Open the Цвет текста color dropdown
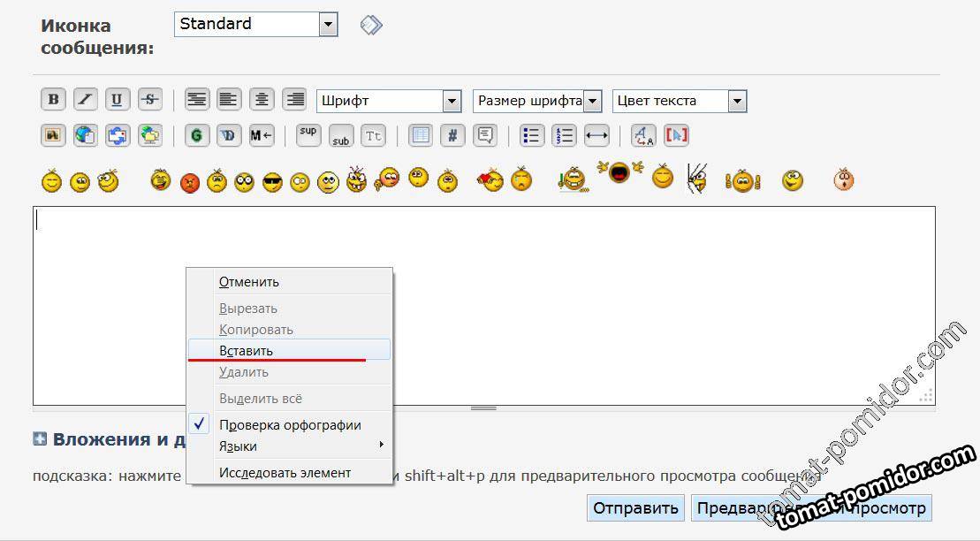This screenshot has width=980, height=541. click(x=680, y=101)
